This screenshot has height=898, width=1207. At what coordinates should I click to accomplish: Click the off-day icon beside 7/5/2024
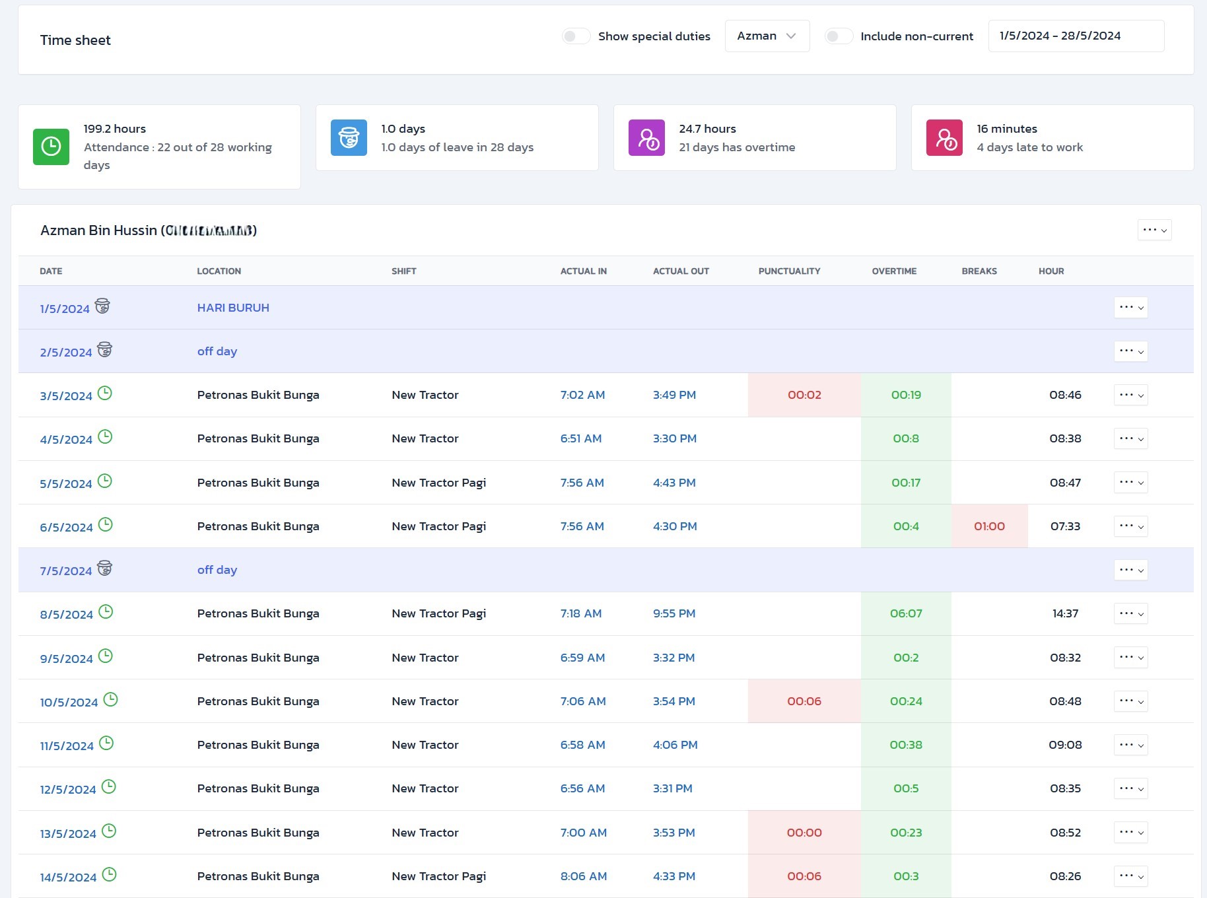point(104,569)
